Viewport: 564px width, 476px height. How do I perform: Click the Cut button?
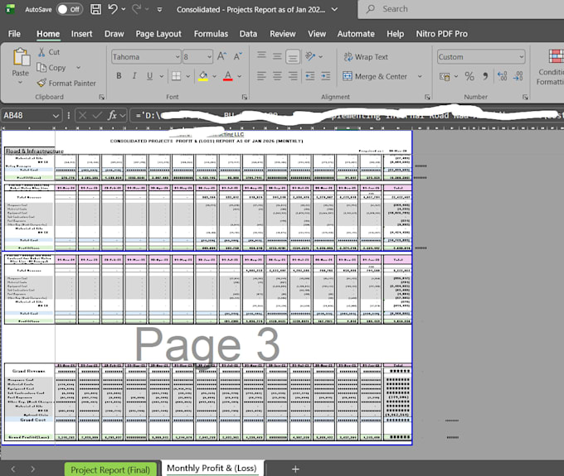[49, 52]
